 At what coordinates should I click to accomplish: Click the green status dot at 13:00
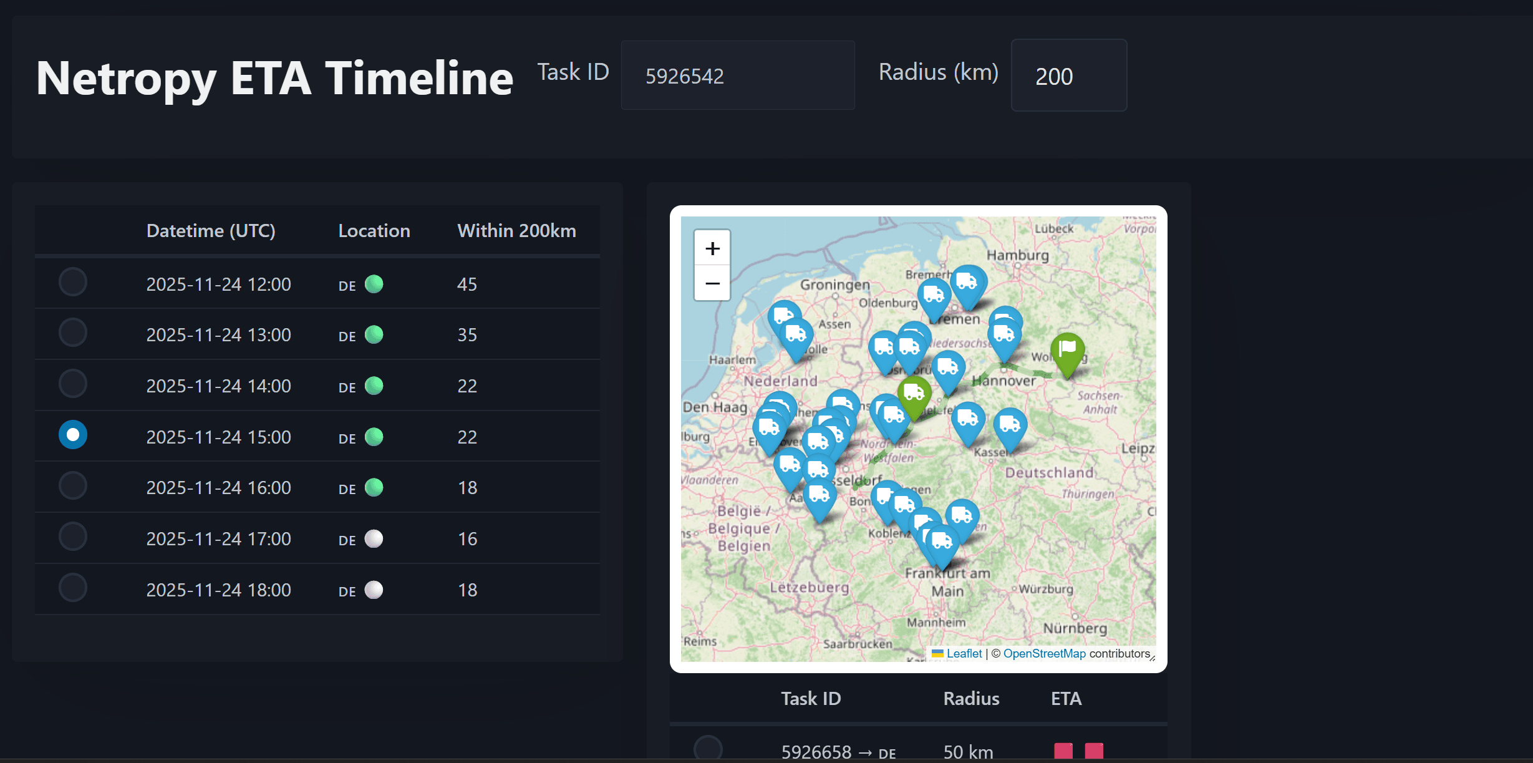pos(374,334)
